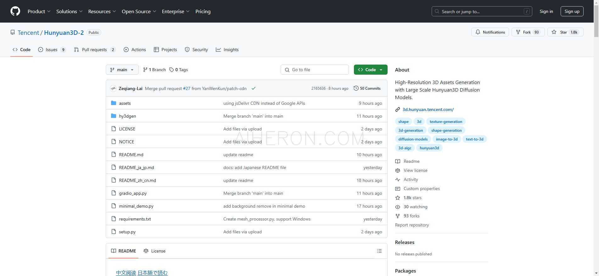Open the Projects tab
Image resolution: width=599 pixels, height=276 pixels.
click(165, 50)
